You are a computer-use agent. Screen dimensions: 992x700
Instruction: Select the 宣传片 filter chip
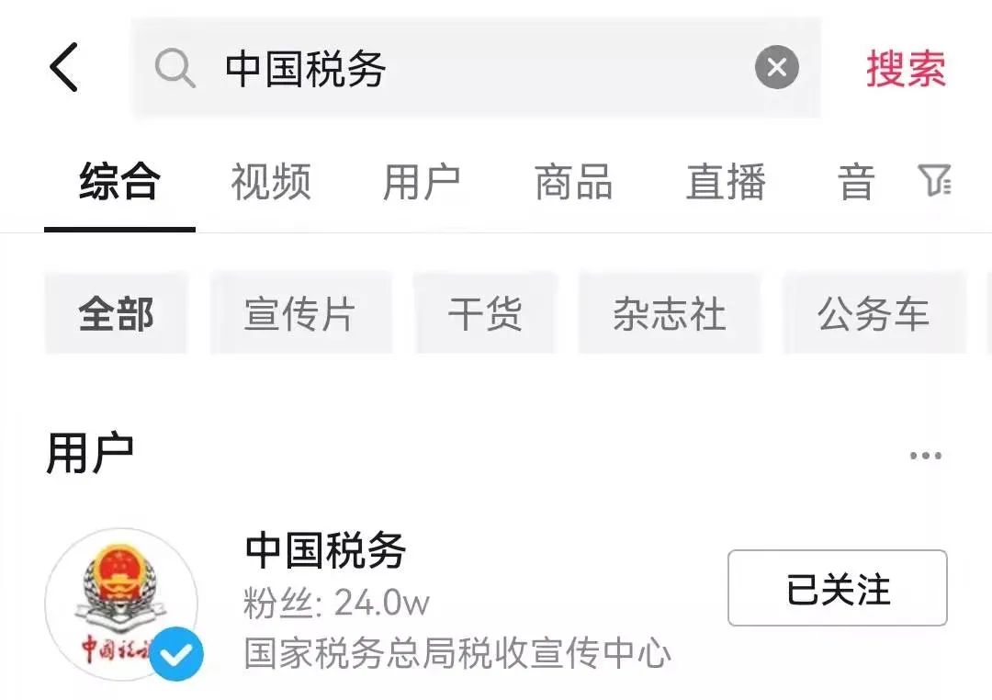pyautogui.click(x=300, y=313)
